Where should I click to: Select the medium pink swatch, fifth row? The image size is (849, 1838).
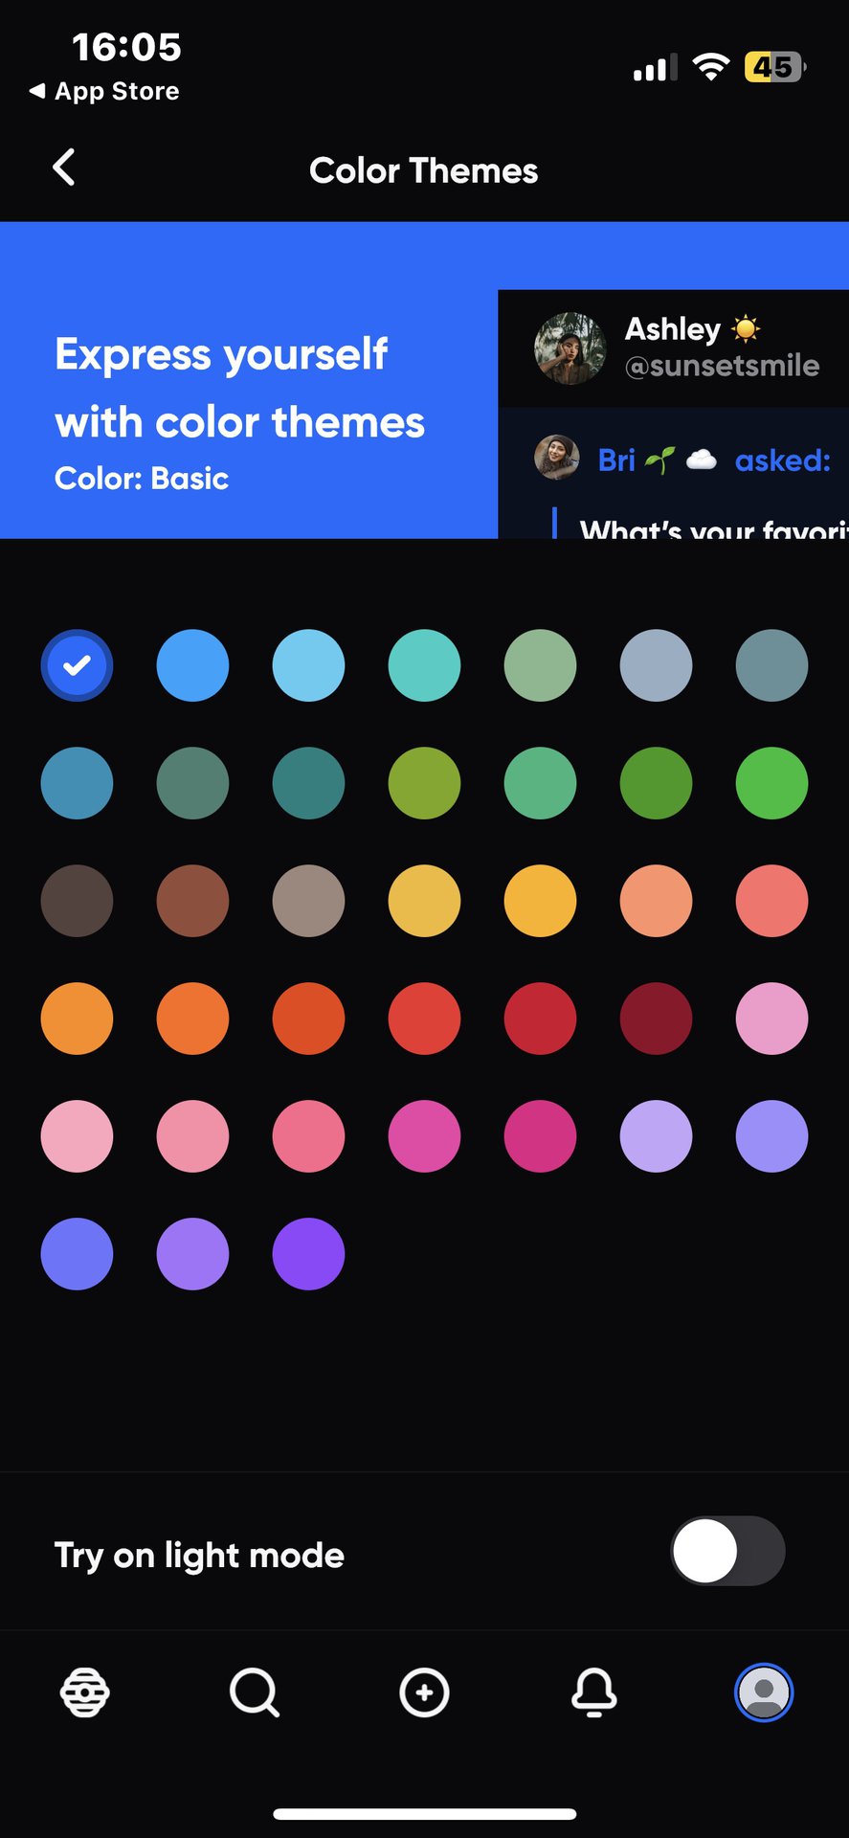(192, 1136)
